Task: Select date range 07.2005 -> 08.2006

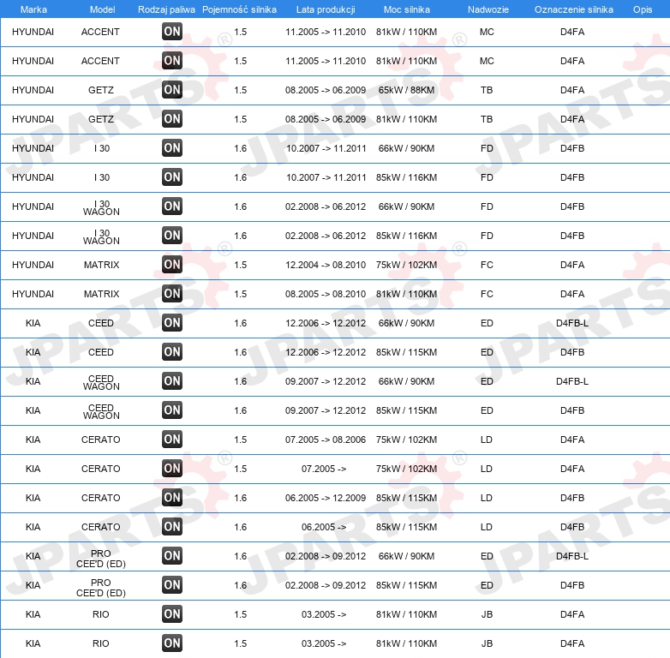Action: 326,440
